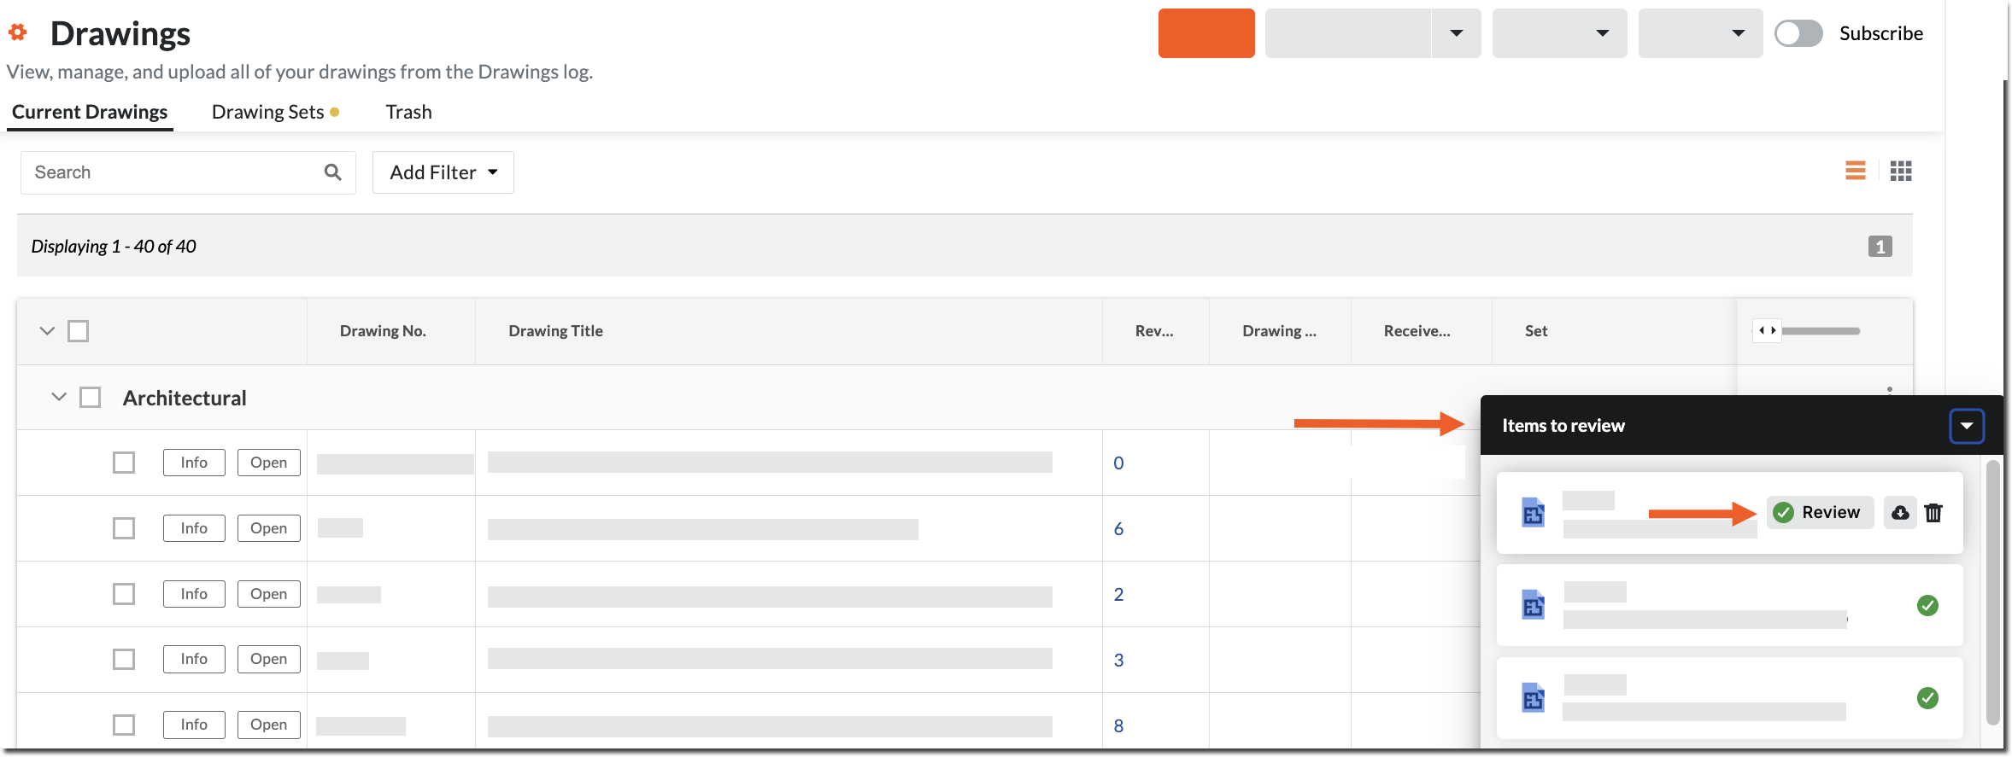Open the Add Filter dropdown
Screen dimensions: 2012x757
(x=443, y=172)
